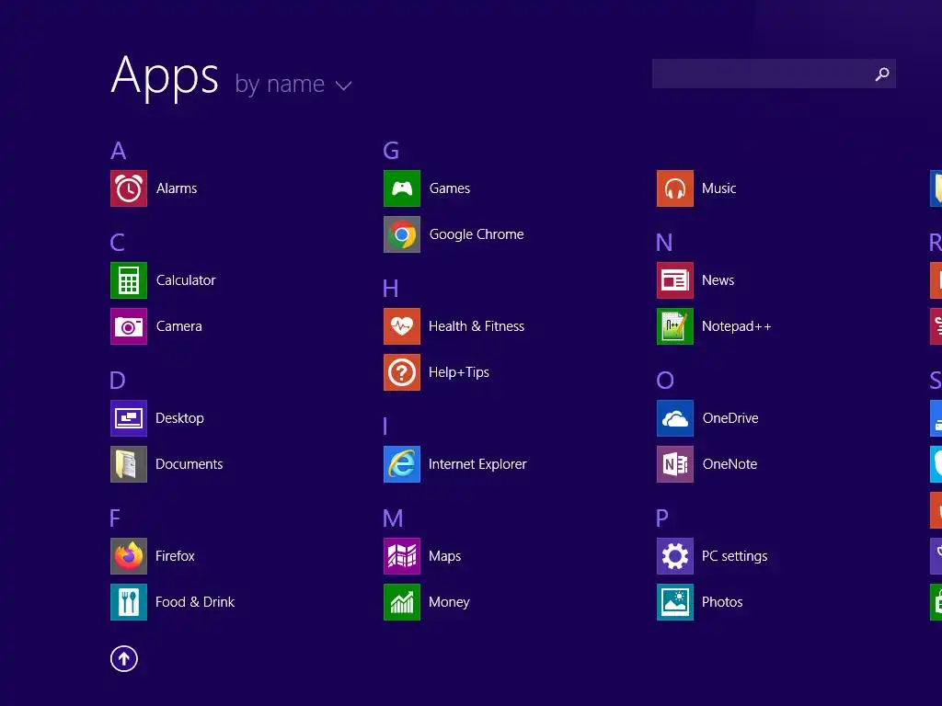Click the up arrow to return to Start
Viewport: 942px width, 706px height.
(124, 659)
